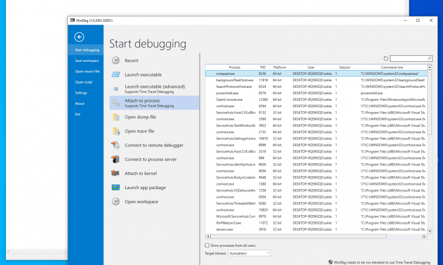
Task: Sort by the Platform column header
Action: 280,67
